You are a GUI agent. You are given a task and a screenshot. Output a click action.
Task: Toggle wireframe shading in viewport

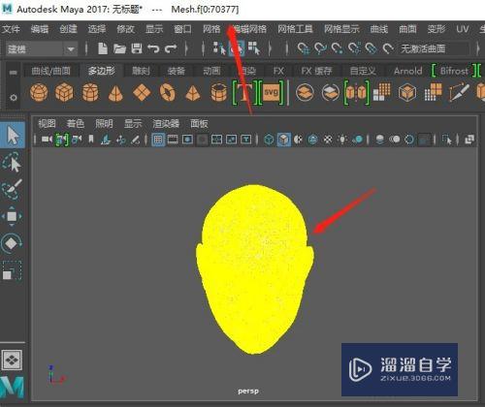click(269, 140)
